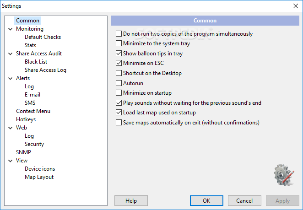This screenshot has height=210, width=303.
Task: Toggle Minimize to the system tray
Action: (x=119, y=44)
